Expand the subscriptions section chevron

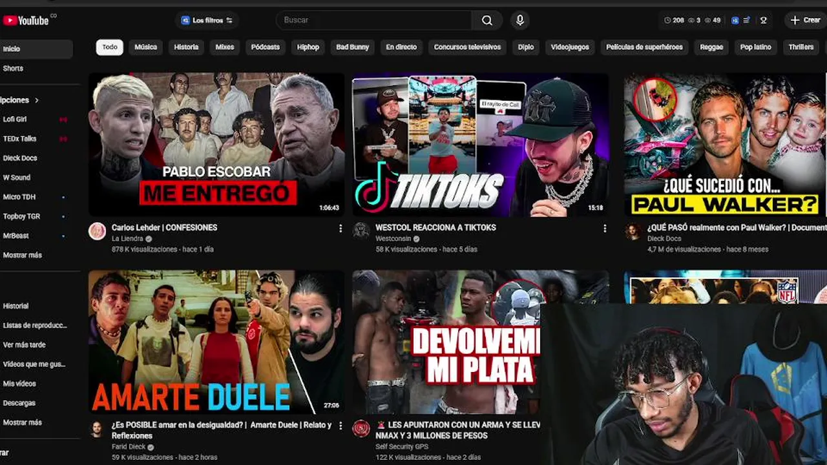37,100
